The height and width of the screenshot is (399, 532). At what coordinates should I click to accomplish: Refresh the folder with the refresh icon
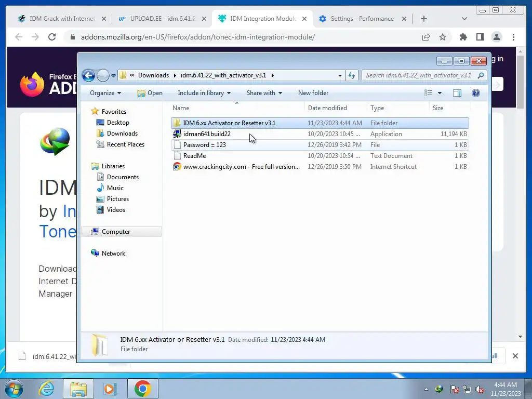352,76
